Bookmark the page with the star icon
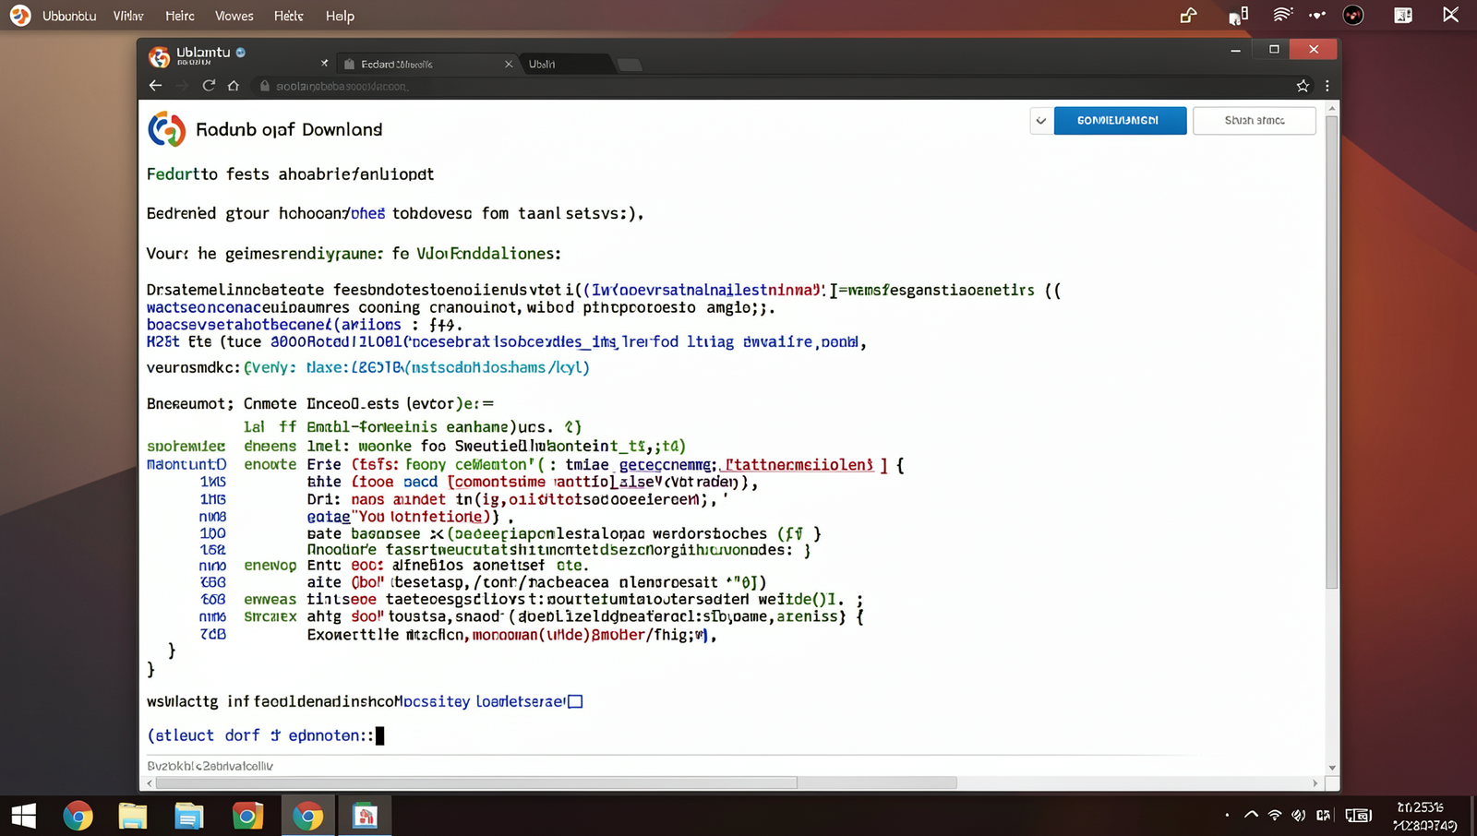Screen dimensions: 1477x836 coord(1303,86)
